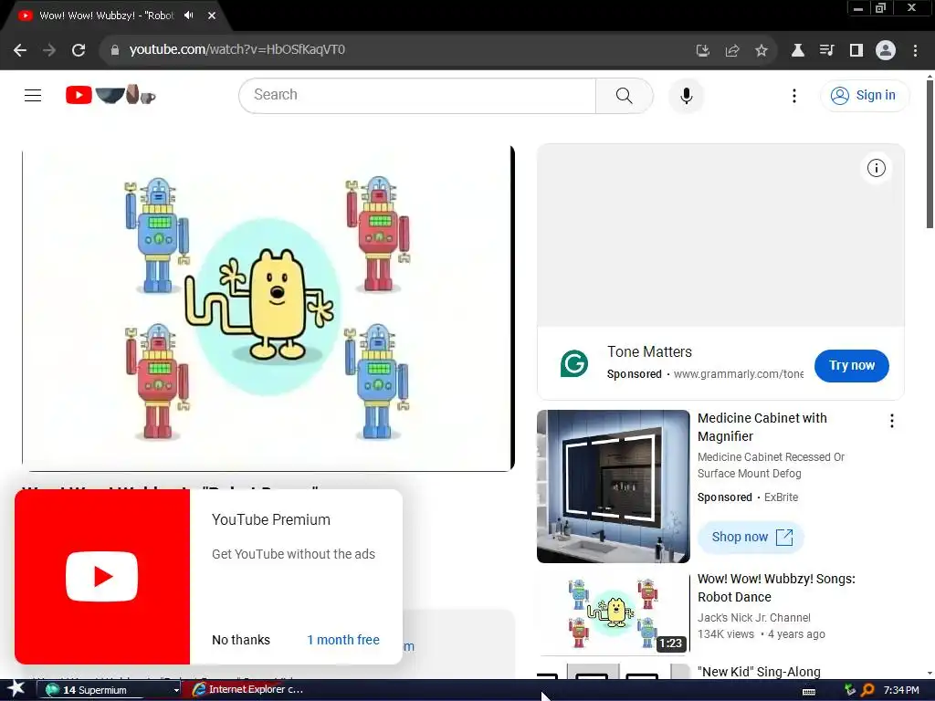
Task: Click the Grammarly logo icon
Action: [x=574, y=363]
